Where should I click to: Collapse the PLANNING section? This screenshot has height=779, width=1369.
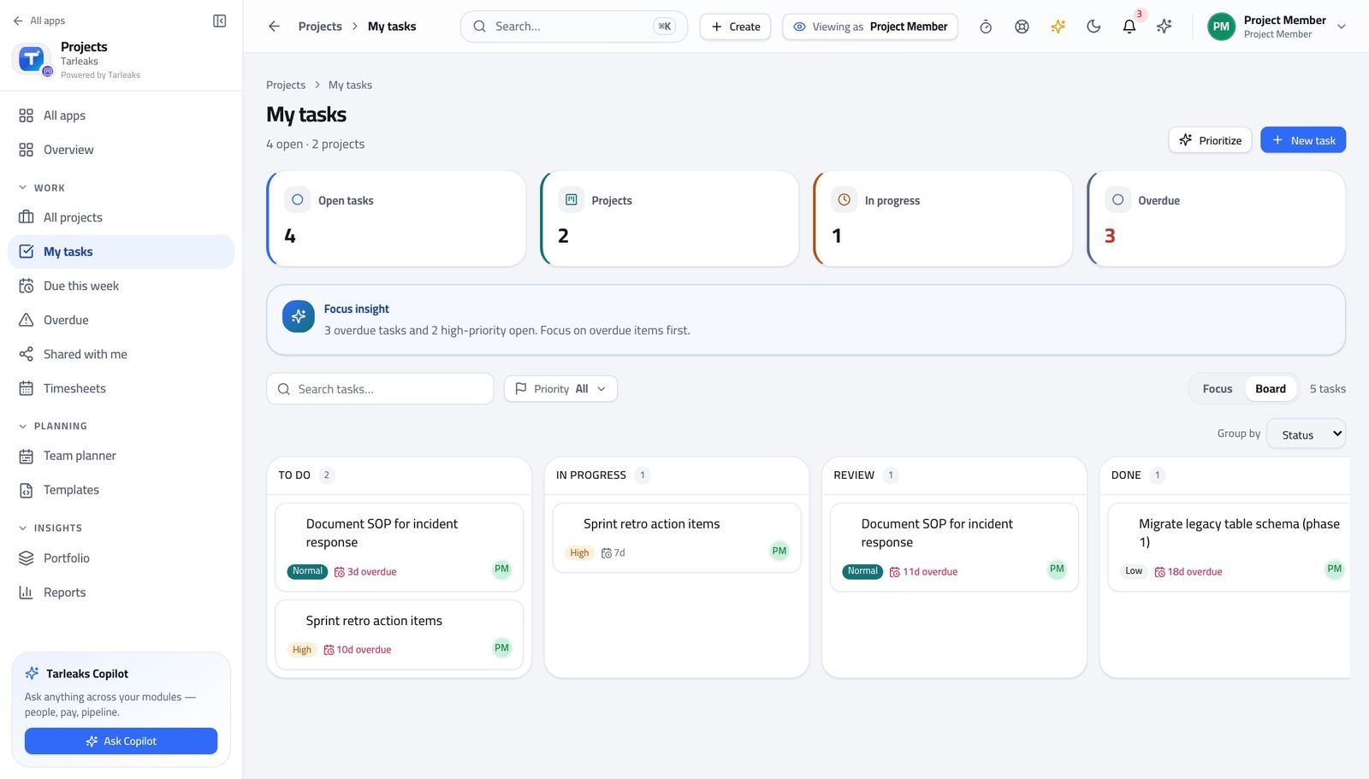52,426
